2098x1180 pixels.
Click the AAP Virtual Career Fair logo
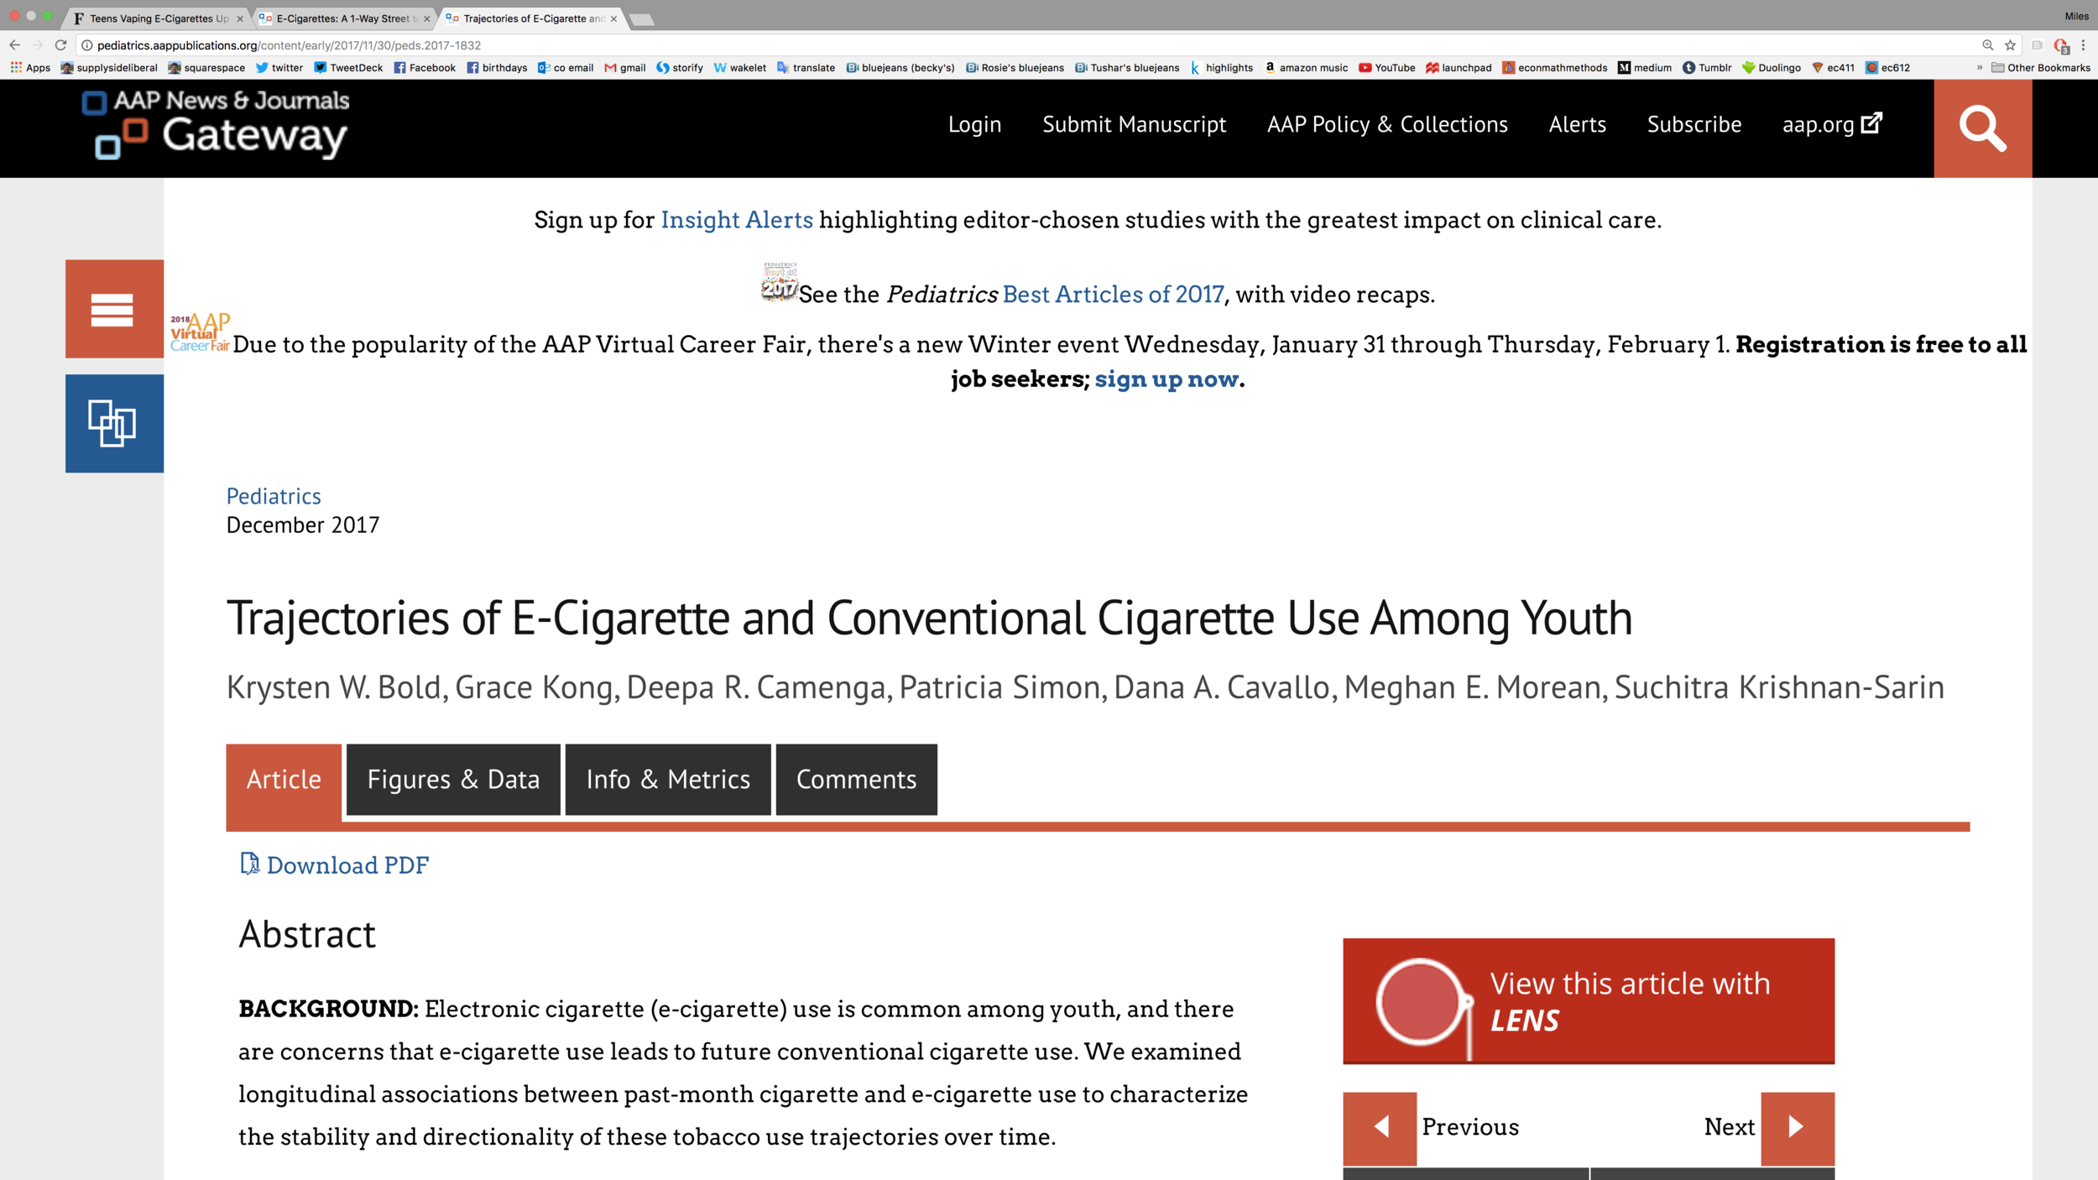200,332
